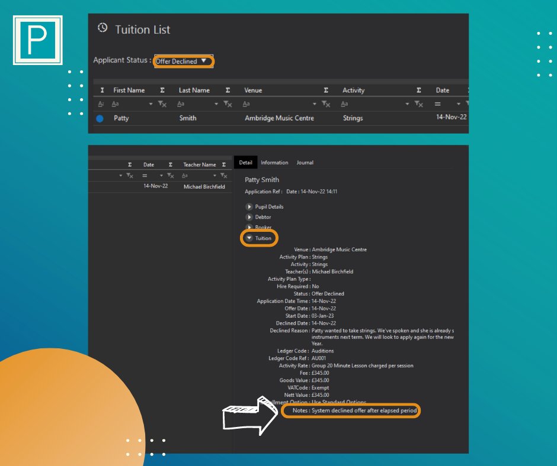Open the Journal tab

[x=305, y=162]
